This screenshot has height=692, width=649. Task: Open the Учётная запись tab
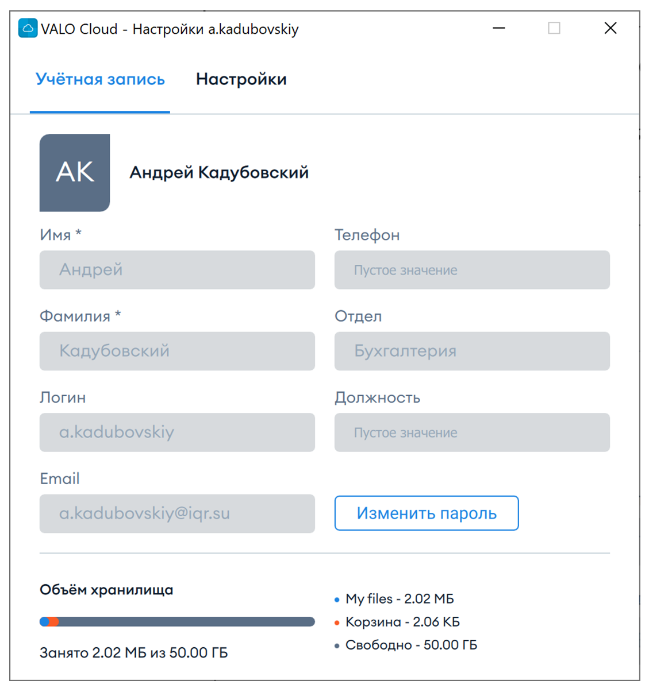100,79
